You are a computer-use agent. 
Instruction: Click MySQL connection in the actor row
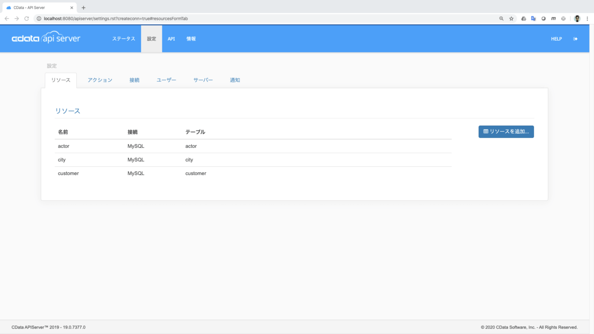point(136,146)
